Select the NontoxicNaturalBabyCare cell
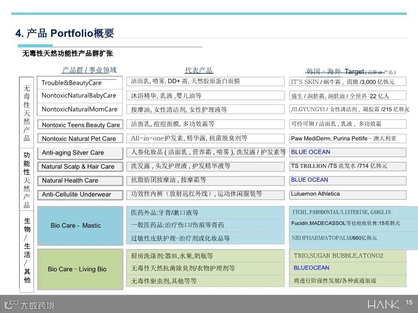418x313 pixels. (x=80, y=96)
